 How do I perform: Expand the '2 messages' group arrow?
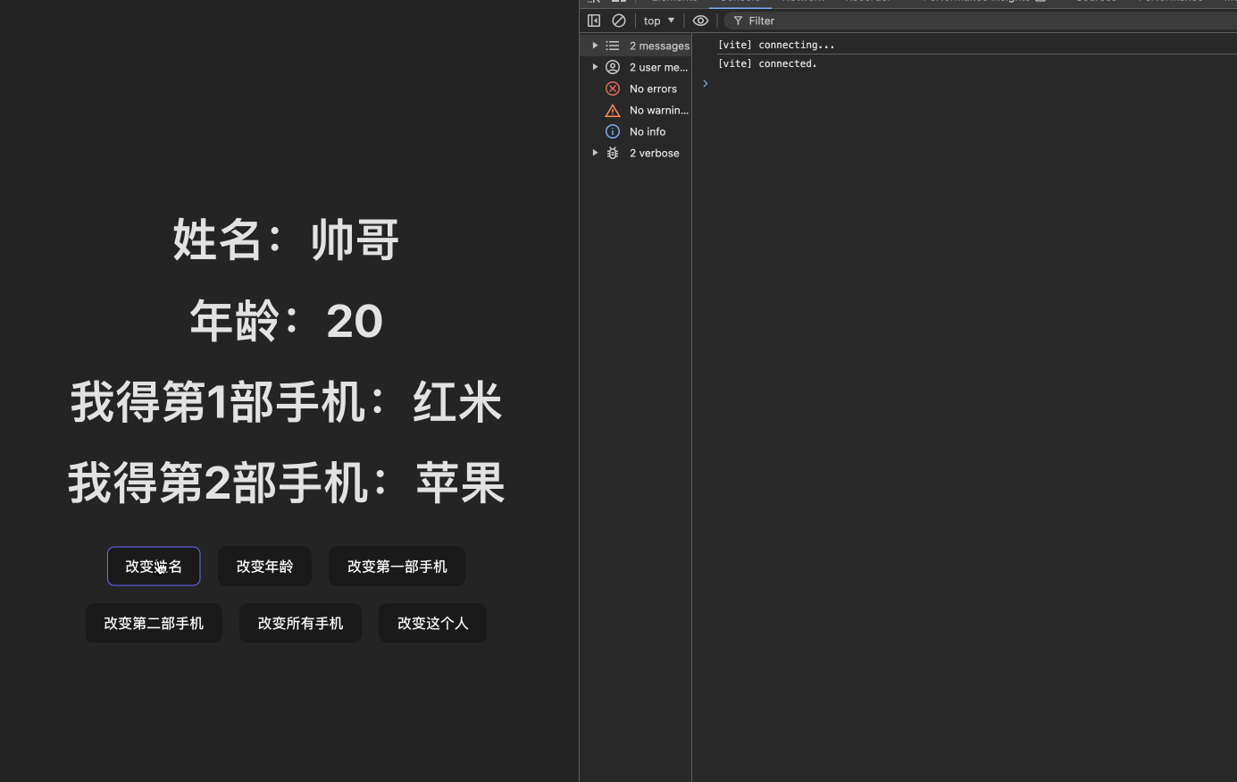pos(595,46)
